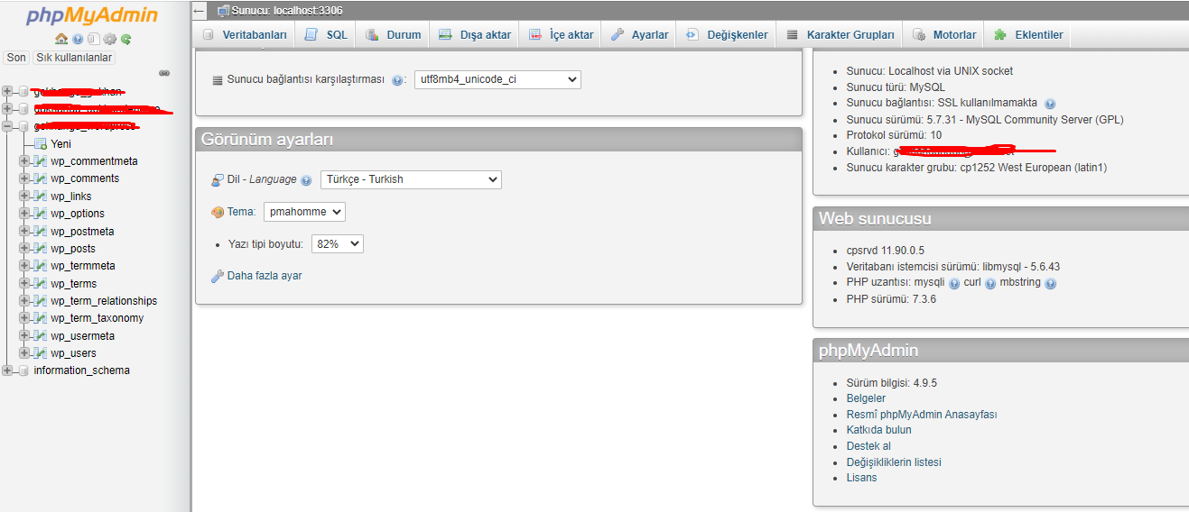The image size is (1189, 512).
Task: Switch to the Motorlar tab
Action: (x=943, y=35)
